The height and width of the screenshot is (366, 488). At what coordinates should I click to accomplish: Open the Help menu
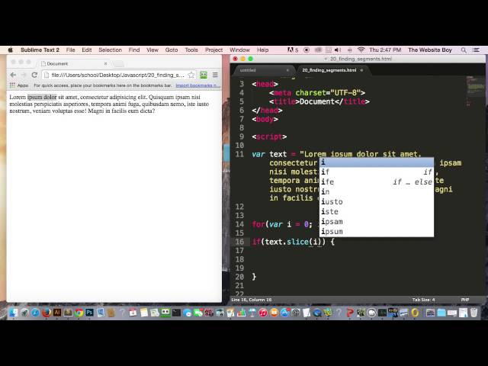pyautogui.click(x=262, y=50)
